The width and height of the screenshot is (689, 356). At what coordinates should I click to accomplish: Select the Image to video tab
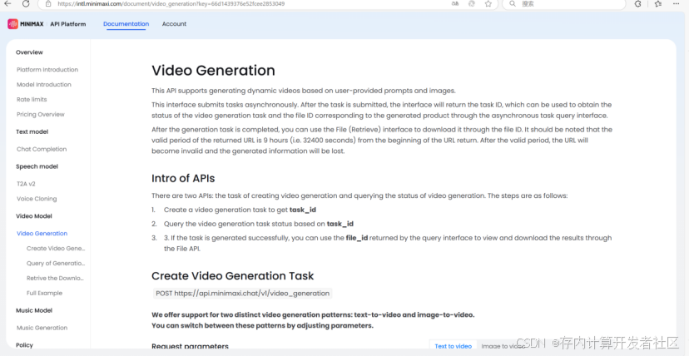point(503,346)
